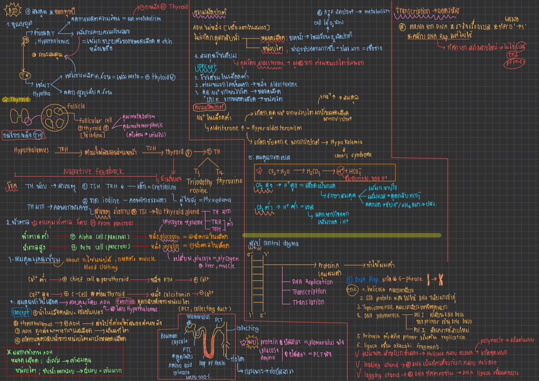Click the 'Transcription' heading at top right
The height and width of the screenshot is (381, 539).
point(413,11)
